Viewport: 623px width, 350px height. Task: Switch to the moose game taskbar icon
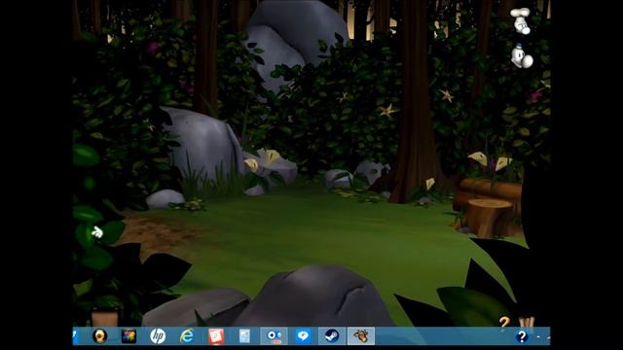pos(361,336)
